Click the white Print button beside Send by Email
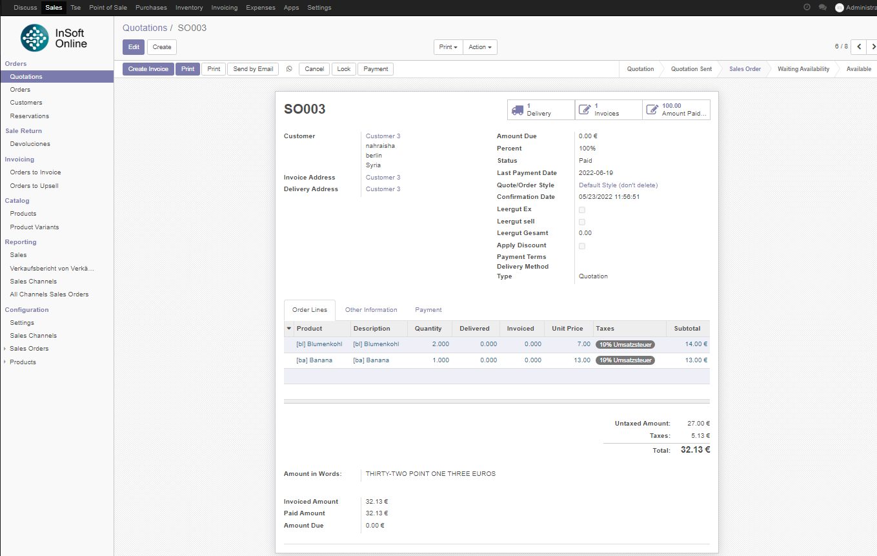 pyautogui.click(x=214, y=69)
